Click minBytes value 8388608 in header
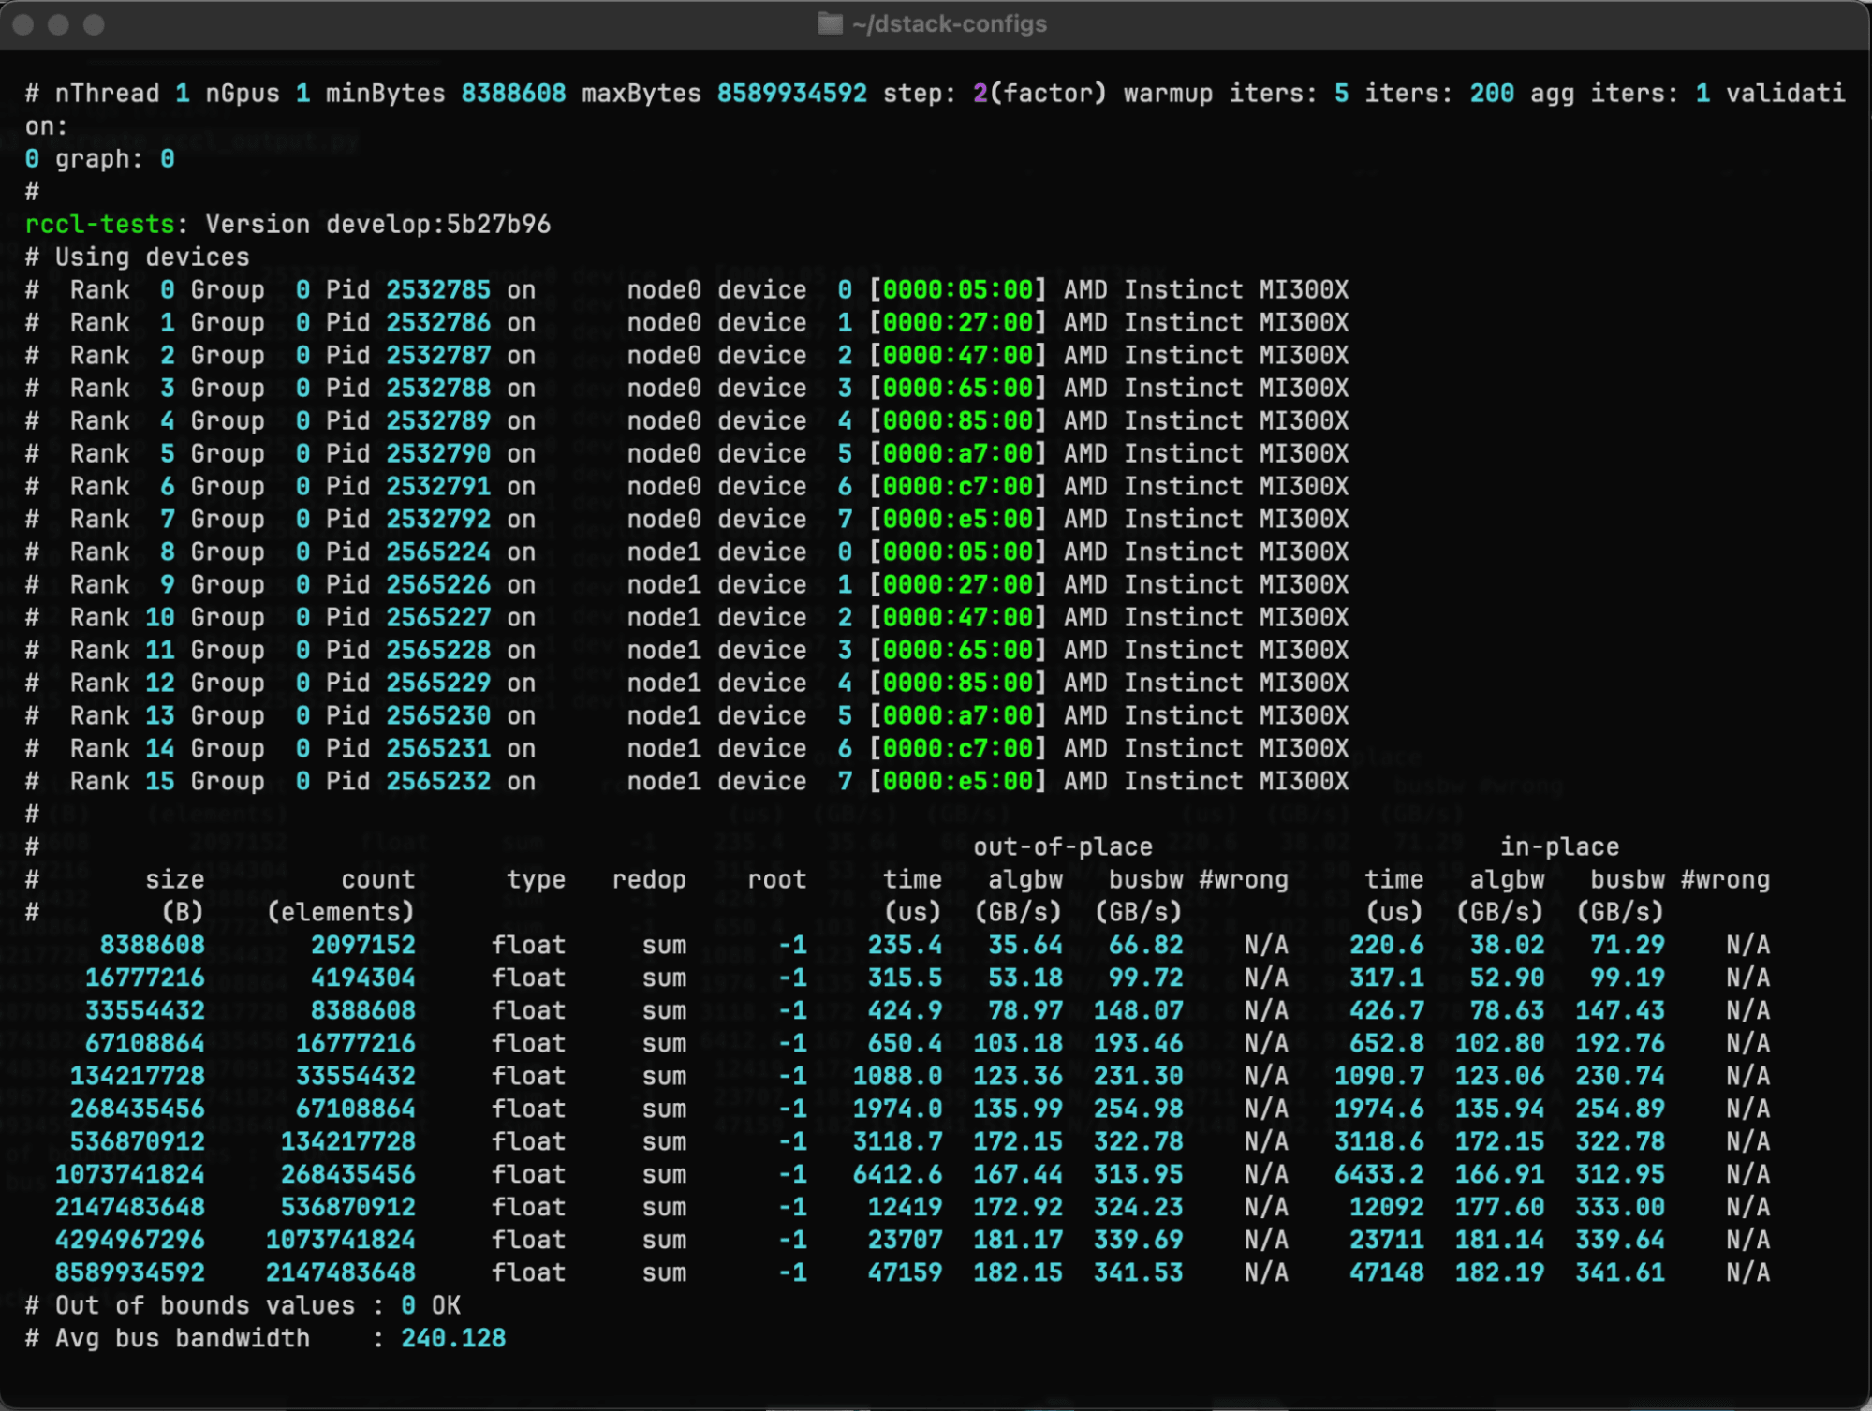Screen dimensions: 1872x1412 point(513,94)
